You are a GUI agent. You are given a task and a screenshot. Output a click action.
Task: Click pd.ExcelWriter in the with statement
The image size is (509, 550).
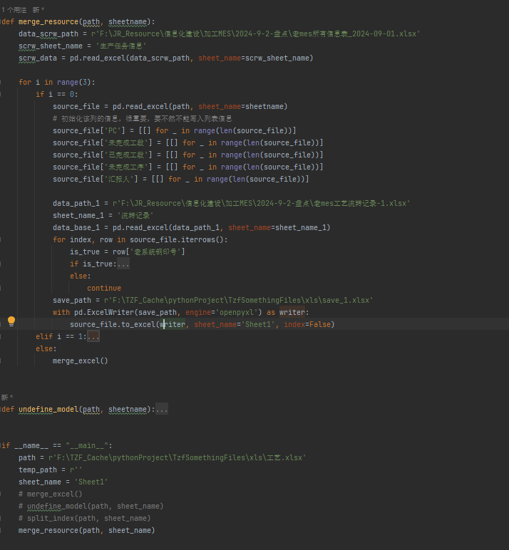tap(95, 312)
